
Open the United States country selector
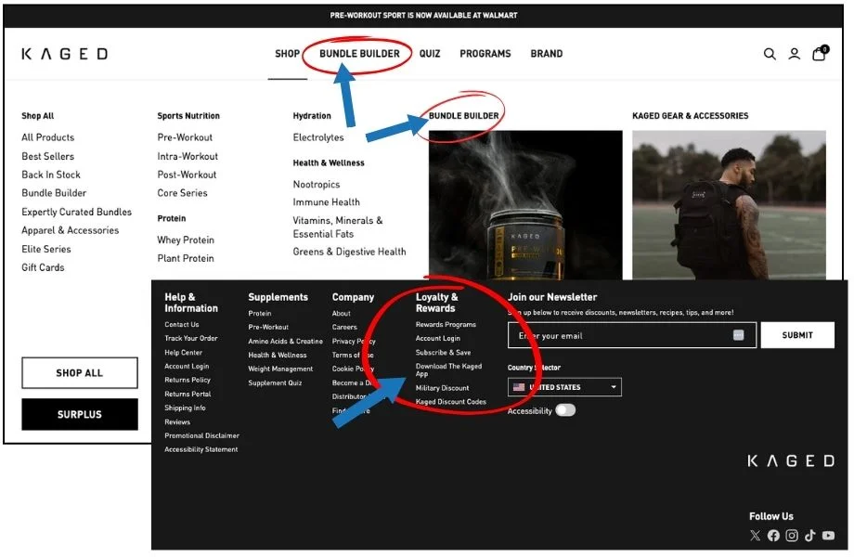pyautogui.click(x=564, y=387)
